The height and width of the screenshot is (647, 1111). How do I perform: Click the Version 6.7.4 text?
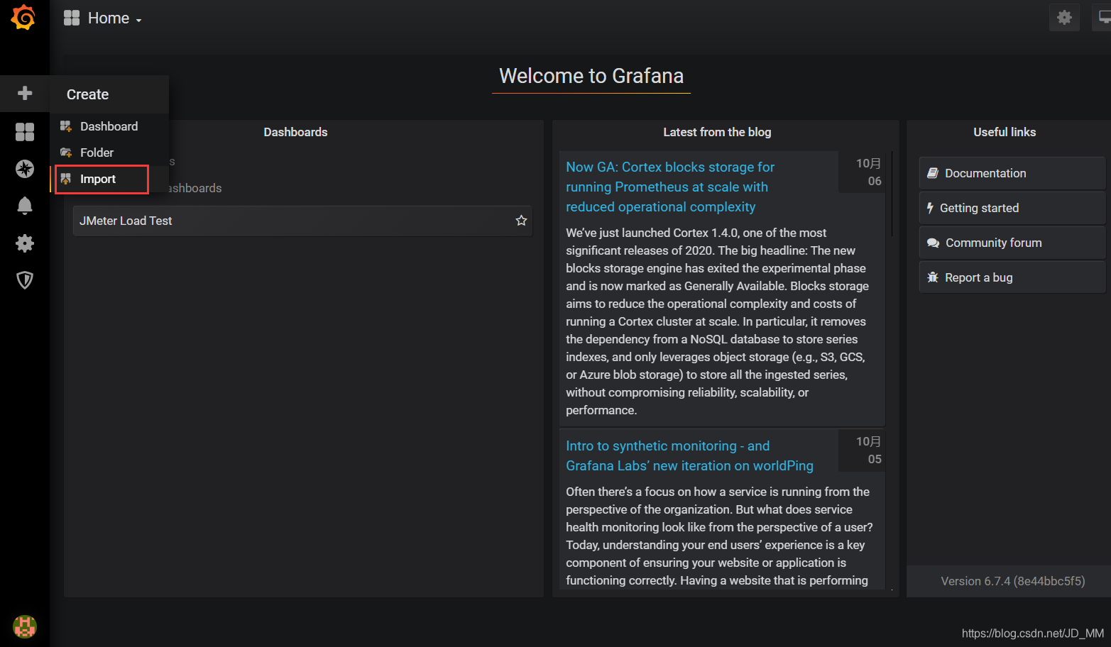pos(1013,581)
